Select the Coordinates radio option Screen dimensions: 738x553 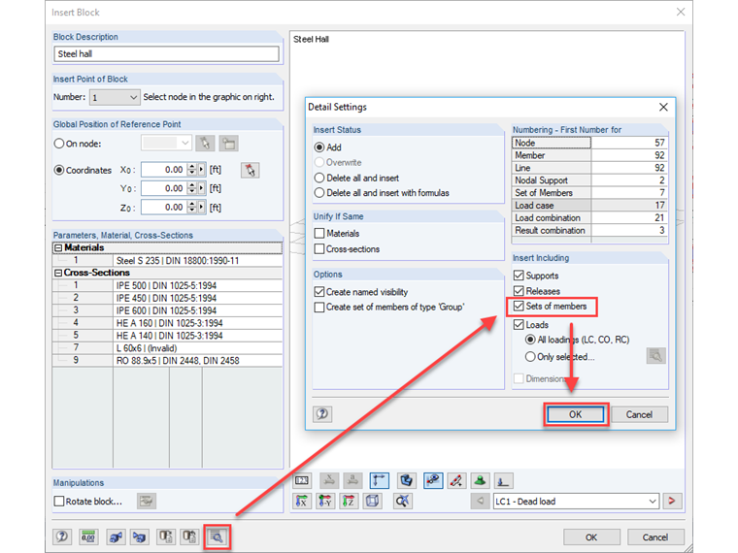59,170
